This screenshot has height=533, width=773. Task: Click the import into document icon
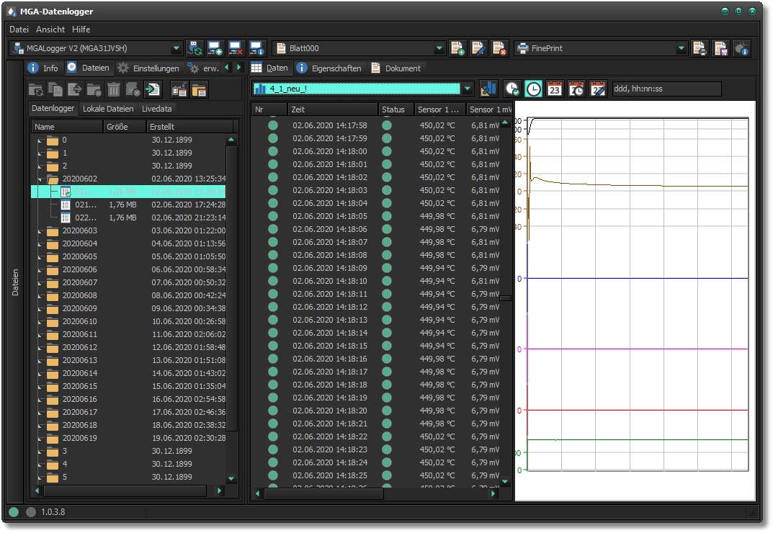coord(152,90)
